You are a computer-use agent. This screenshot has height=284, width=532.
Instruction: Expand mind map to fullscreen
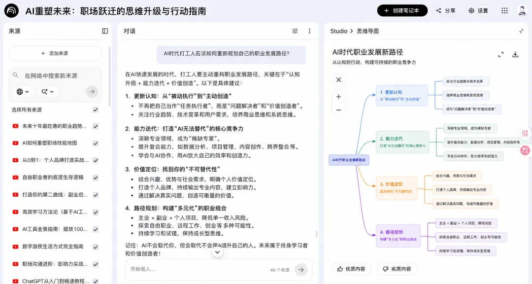tap(501, 54)
